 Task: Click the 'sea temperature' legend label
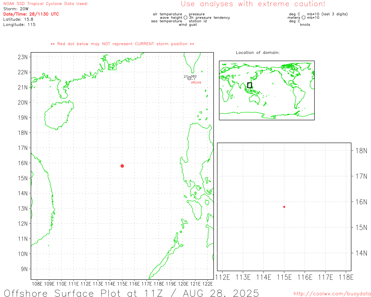click(167, 21)
